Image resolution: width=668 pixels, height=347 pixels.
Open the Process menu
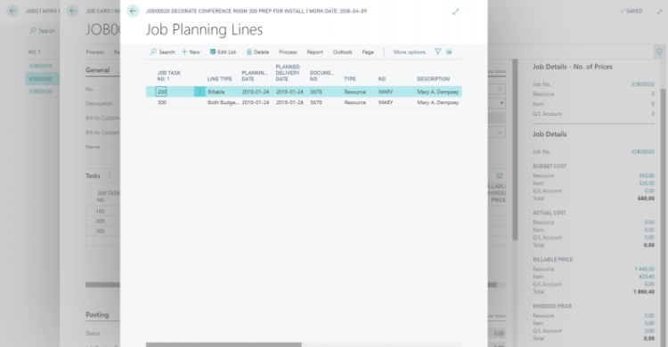coord(288,52)
